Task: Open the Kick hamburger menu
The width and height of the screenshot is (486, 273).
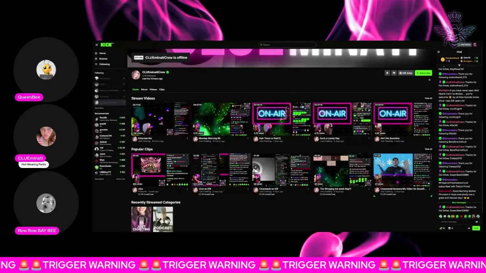Action: [x=96, y=45]
